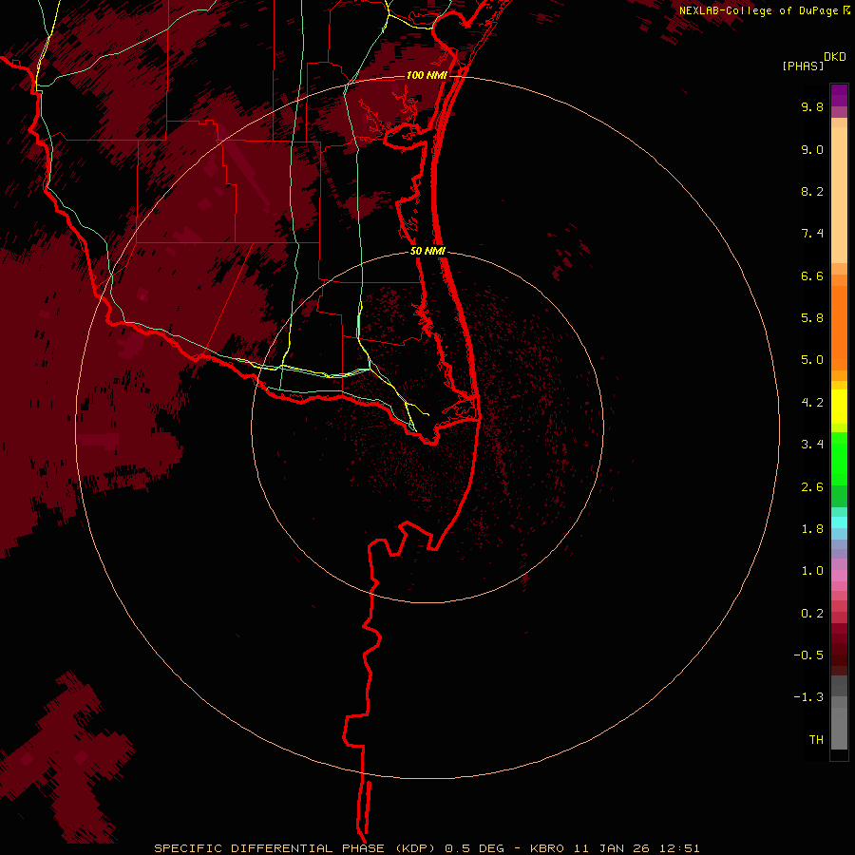Click the 3.4 color scale value

[812, 445]
